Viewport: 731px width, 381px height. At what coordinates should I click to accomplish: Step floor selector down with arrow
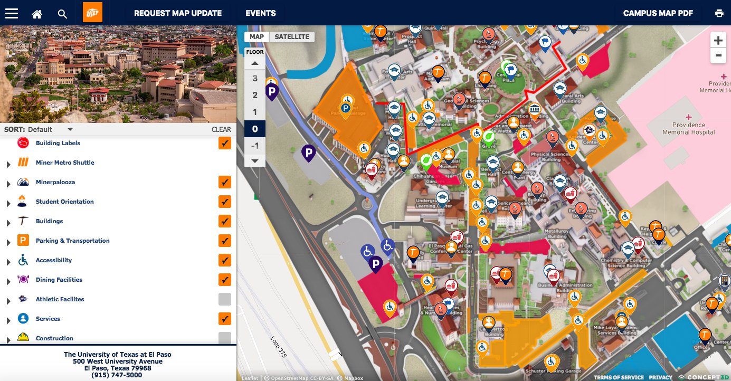[x=255, y=160]
